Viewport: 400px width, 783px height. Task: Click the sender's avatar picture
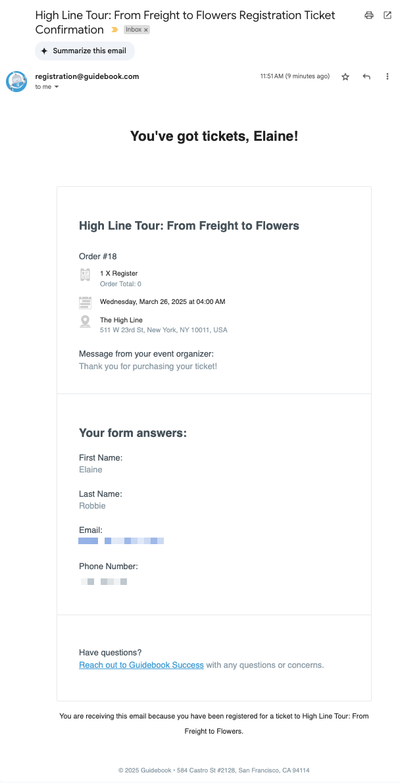click(16, 82)
